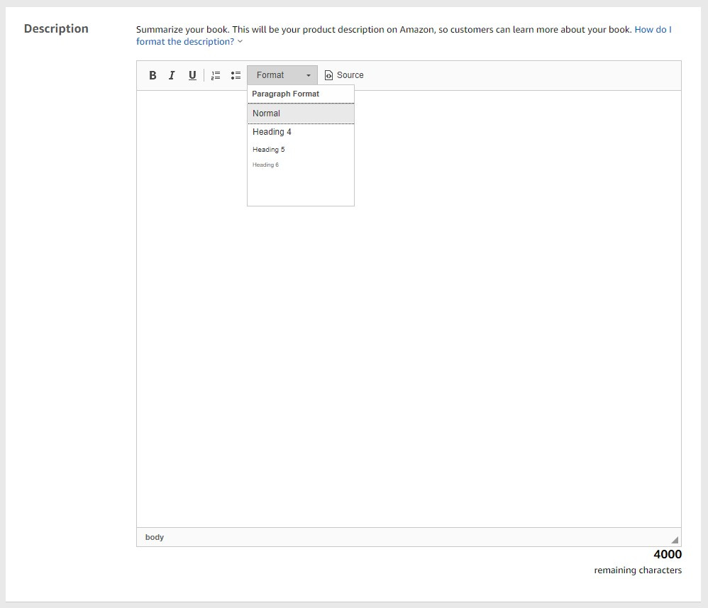This screenshot has width=708, height=608.
Task: Expand chevron beside format description link
Action: 240,42
